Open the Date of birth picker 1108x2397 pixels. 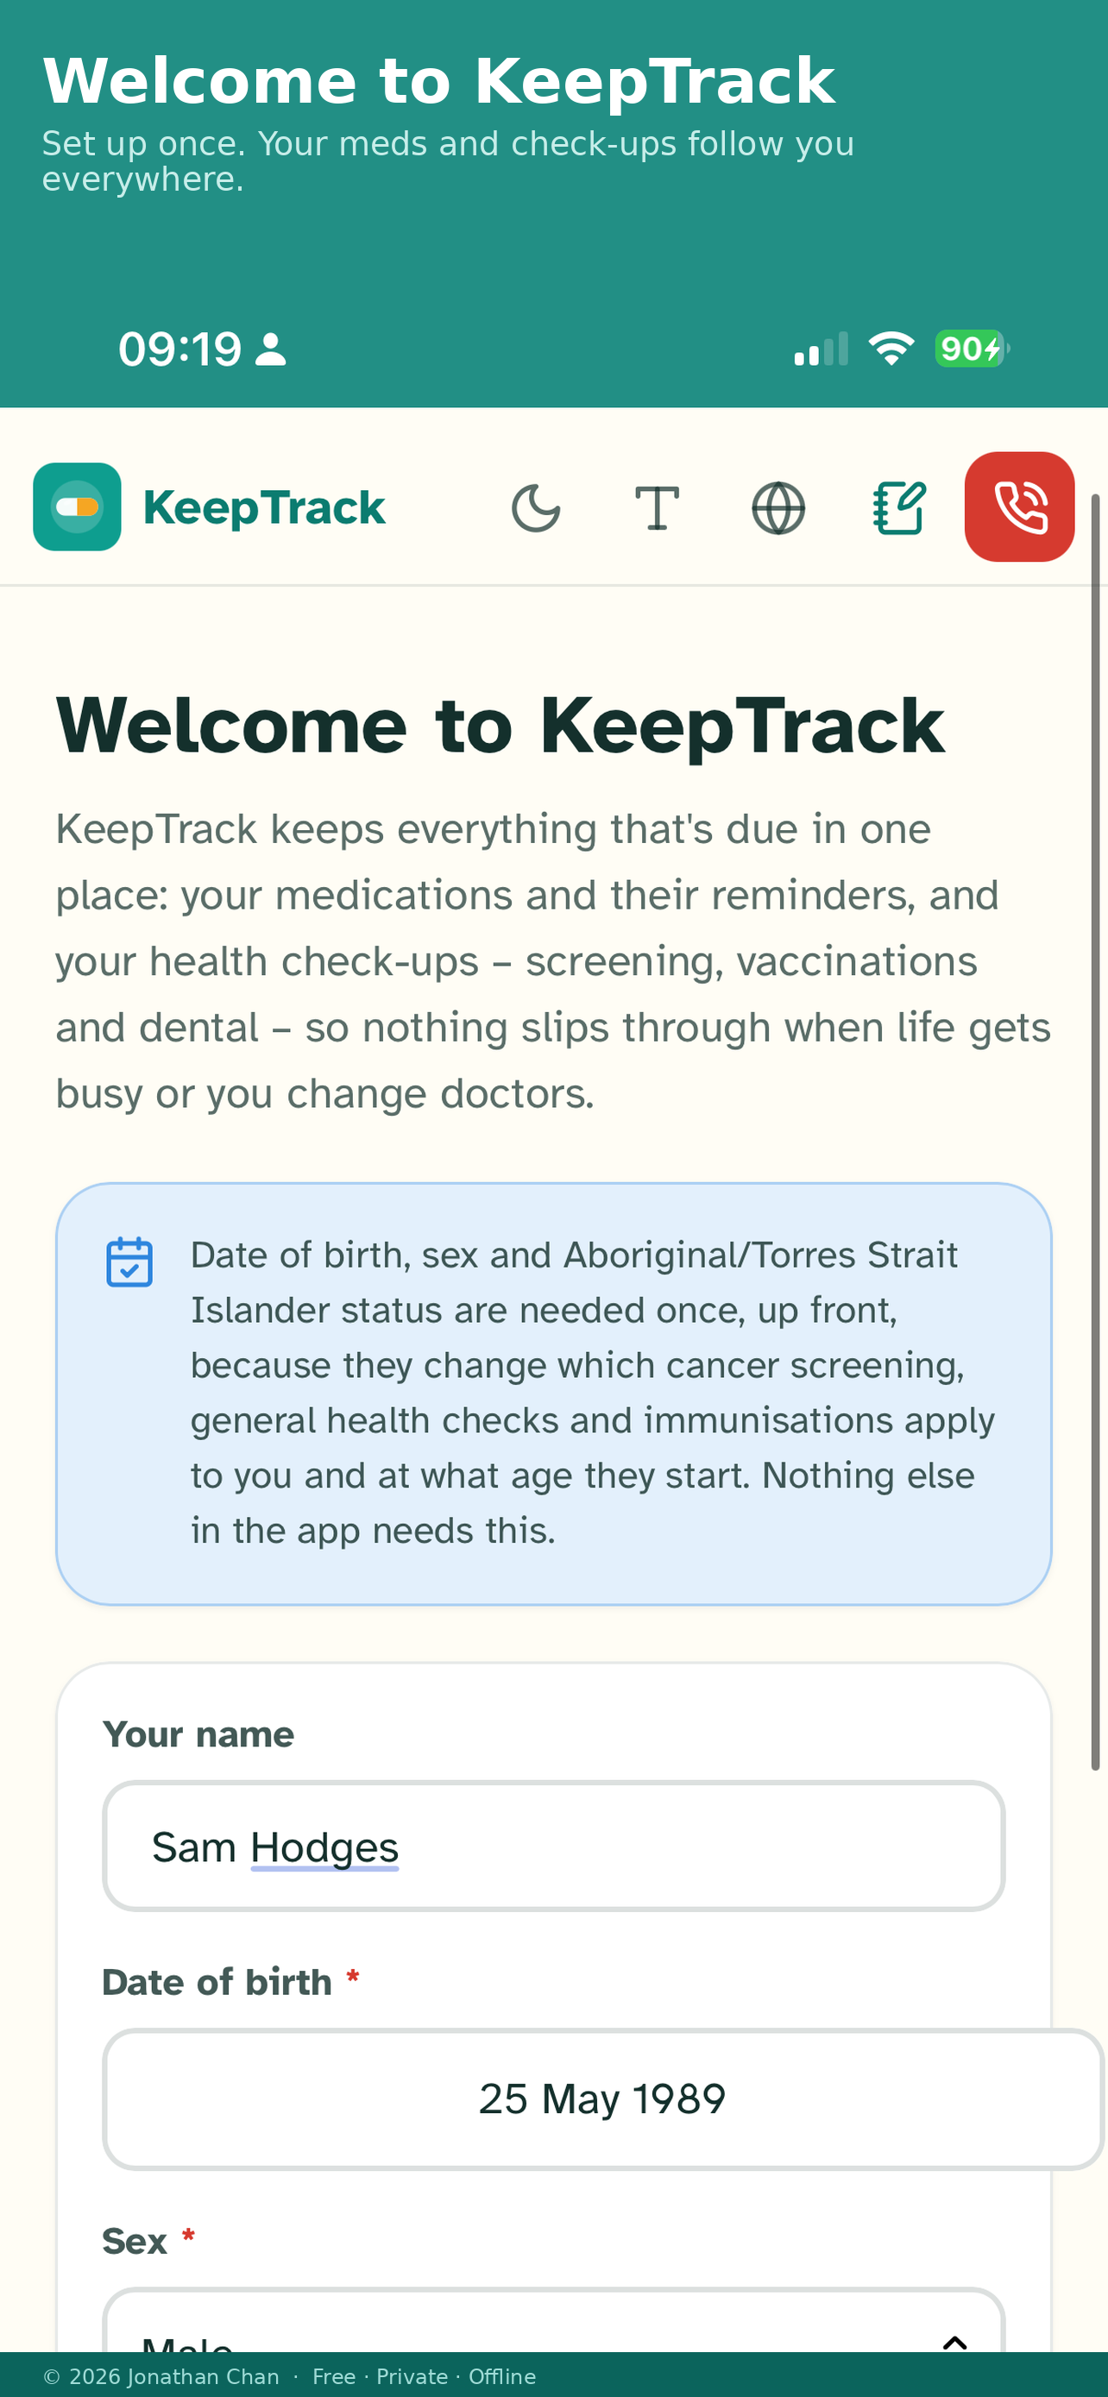pyautogui.click(x=603, y=2099)
